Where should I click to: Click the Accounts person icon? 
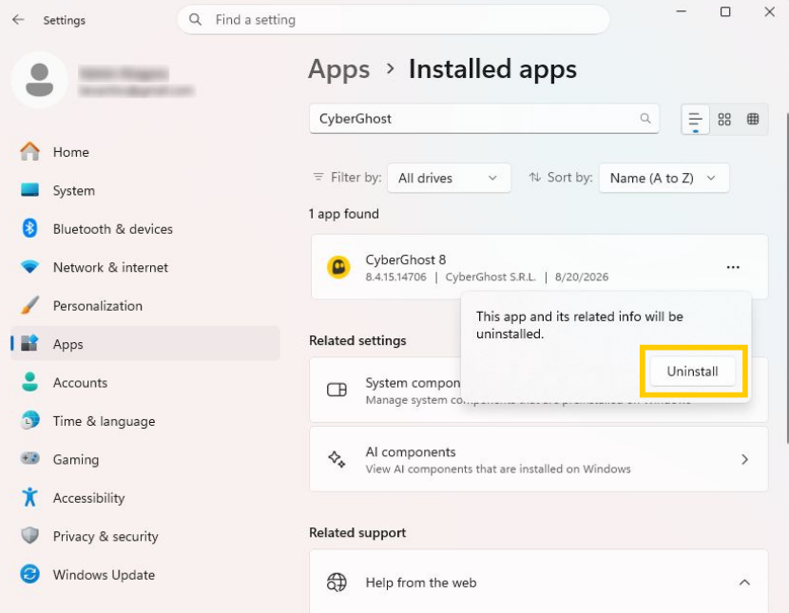point(29,382)
